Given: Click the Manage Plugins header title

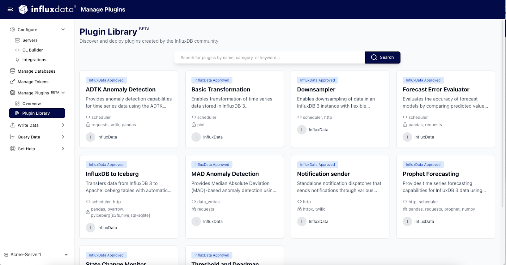Looking at the screenshot, I should point(103,9).
